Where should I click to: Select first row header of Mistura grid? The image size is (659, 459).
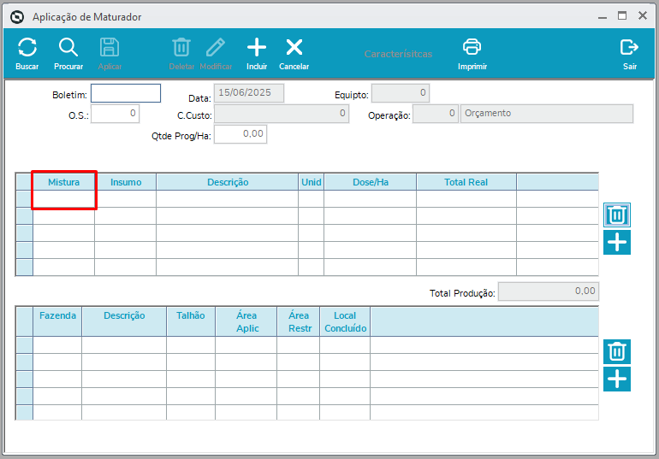coord(24,199)
